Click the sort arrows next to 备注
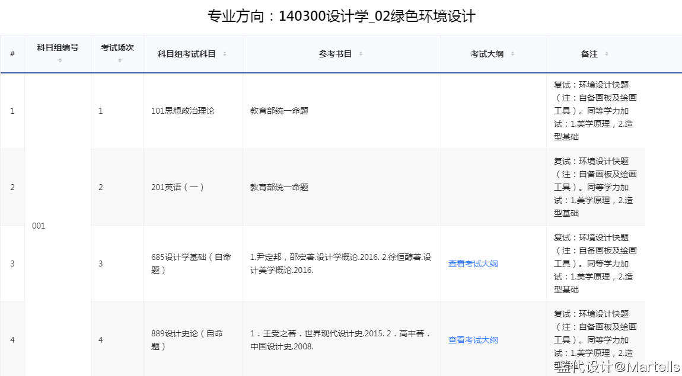This screenshot has width=682, height=376. 606,54
